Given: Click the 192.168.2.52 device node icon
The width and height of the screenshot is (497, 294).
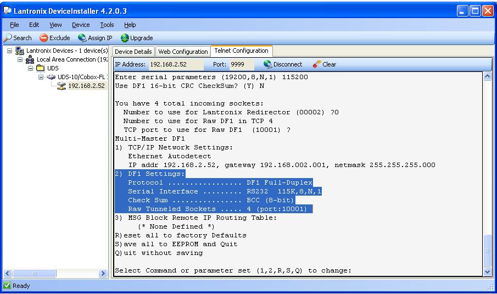Looking at the screenshot, I should [62, 86].
